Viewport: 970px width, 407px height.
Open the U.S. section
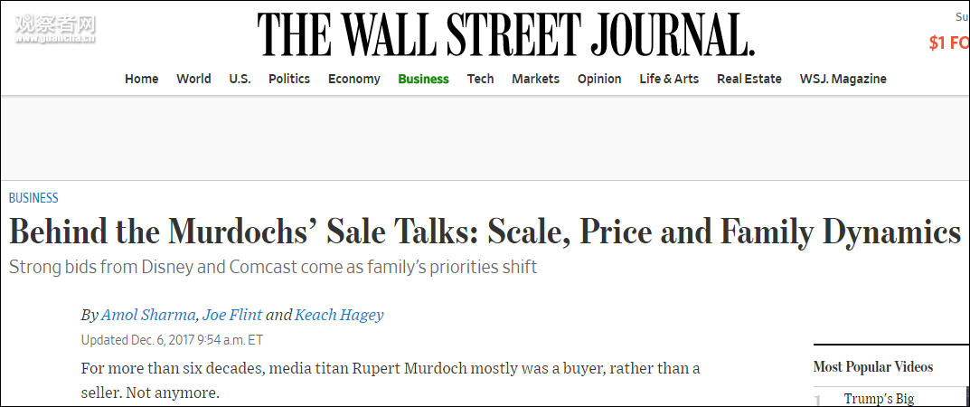point(240,79)
